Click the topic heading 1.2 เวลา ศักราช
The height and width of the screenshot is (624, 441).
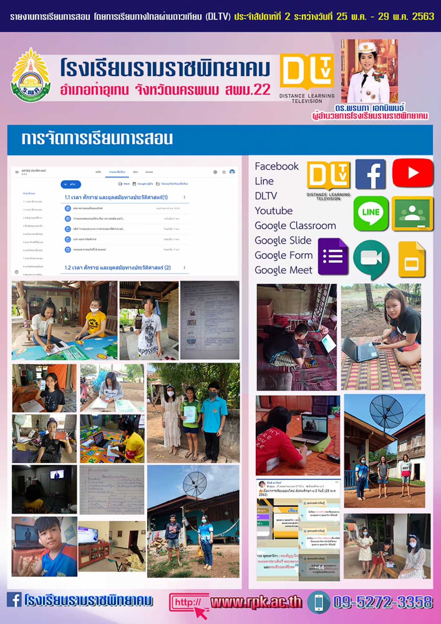click(x=118, y=268)
